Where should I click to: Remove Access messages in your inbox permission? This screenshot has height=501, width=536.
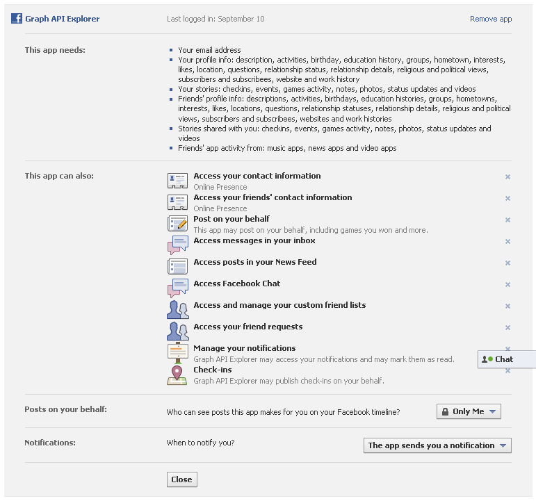[507, 242]
